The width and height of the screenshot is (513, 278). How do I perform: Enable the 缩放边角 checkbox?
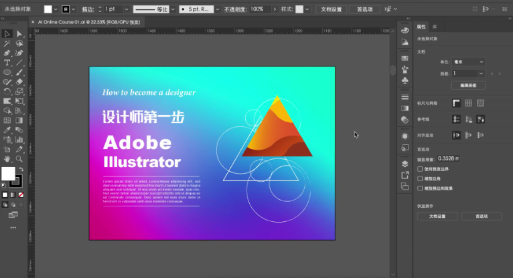click(x=420, y=178)
